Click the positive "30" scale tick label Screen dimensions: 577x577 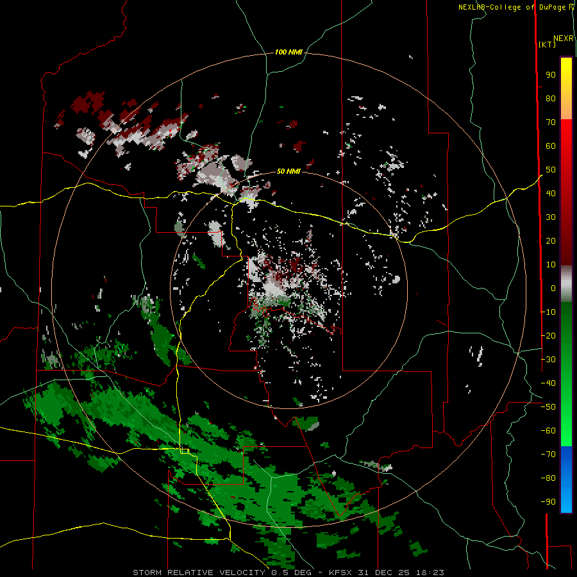coord(551,217)
